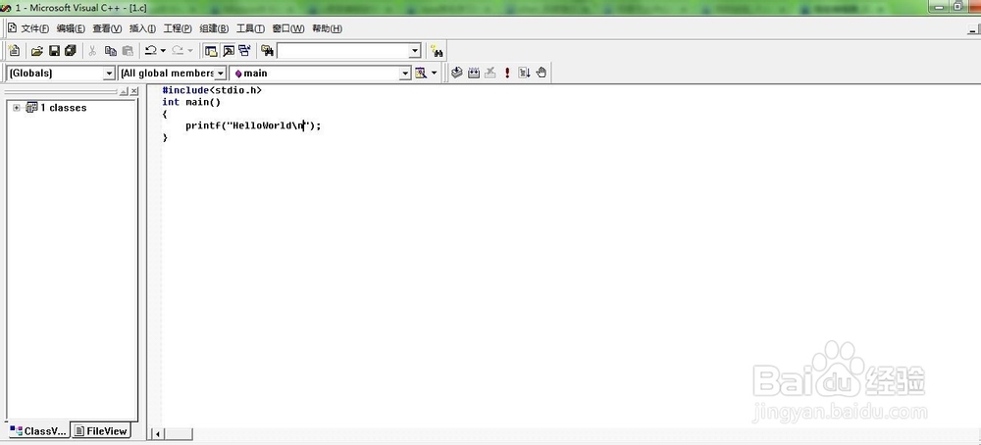Click inside the Find text input field

(342, 51)
